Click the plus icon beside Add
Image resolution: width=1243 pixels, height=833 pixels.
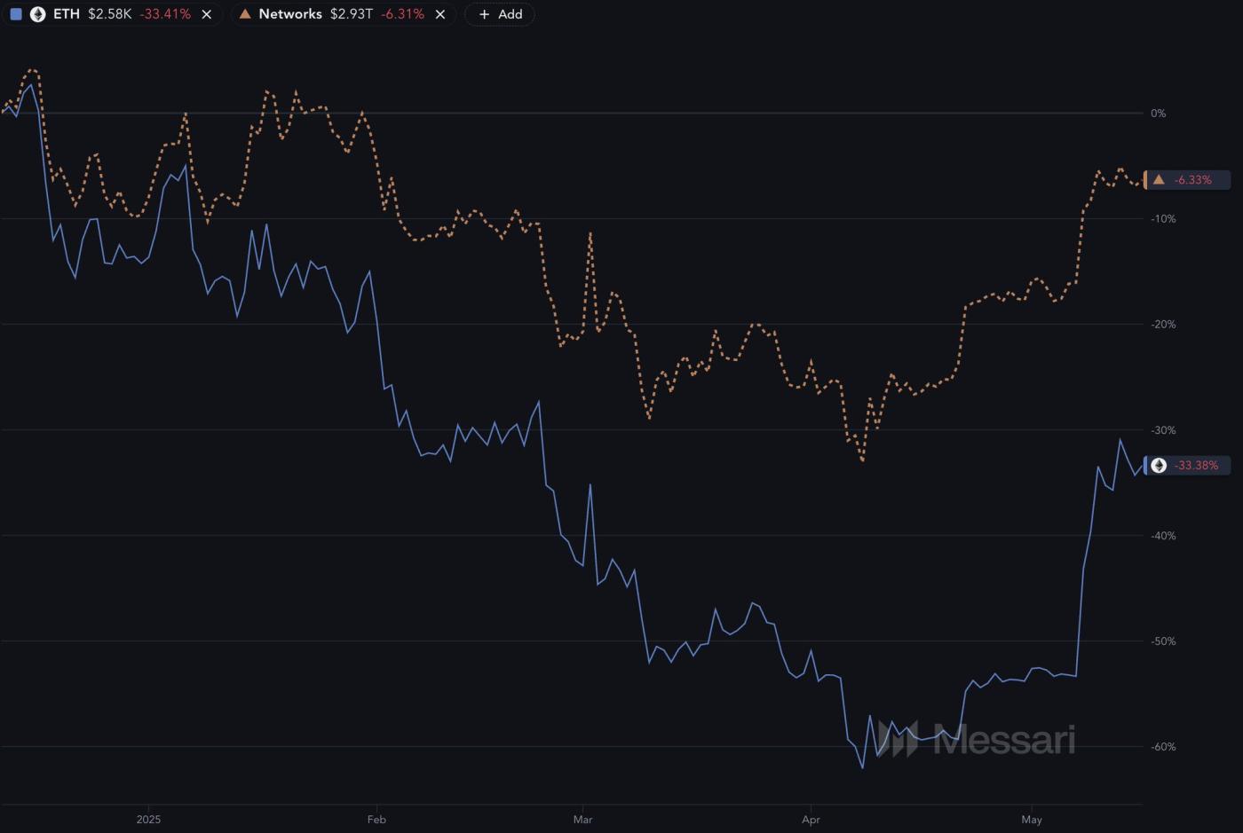[484, 14]
